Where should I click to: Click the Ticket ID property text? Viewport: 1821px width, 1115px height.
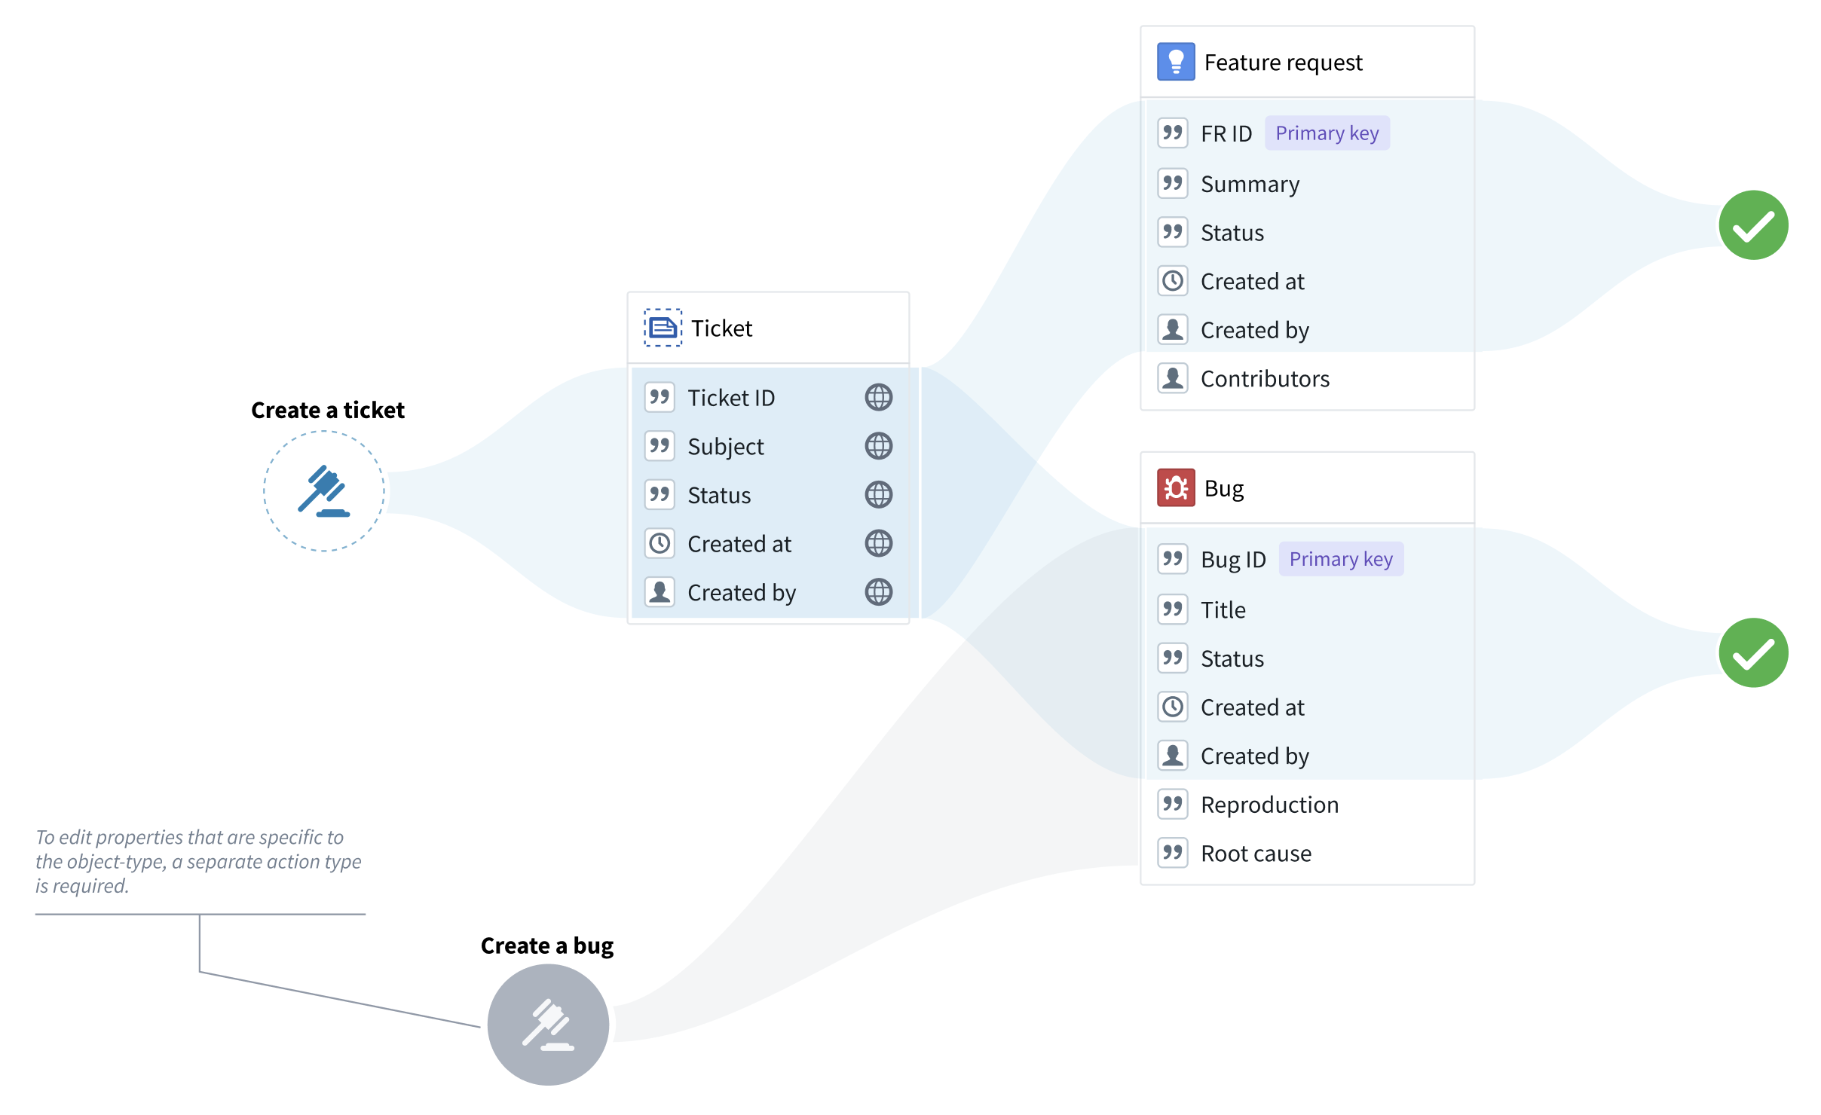(731, 398)
